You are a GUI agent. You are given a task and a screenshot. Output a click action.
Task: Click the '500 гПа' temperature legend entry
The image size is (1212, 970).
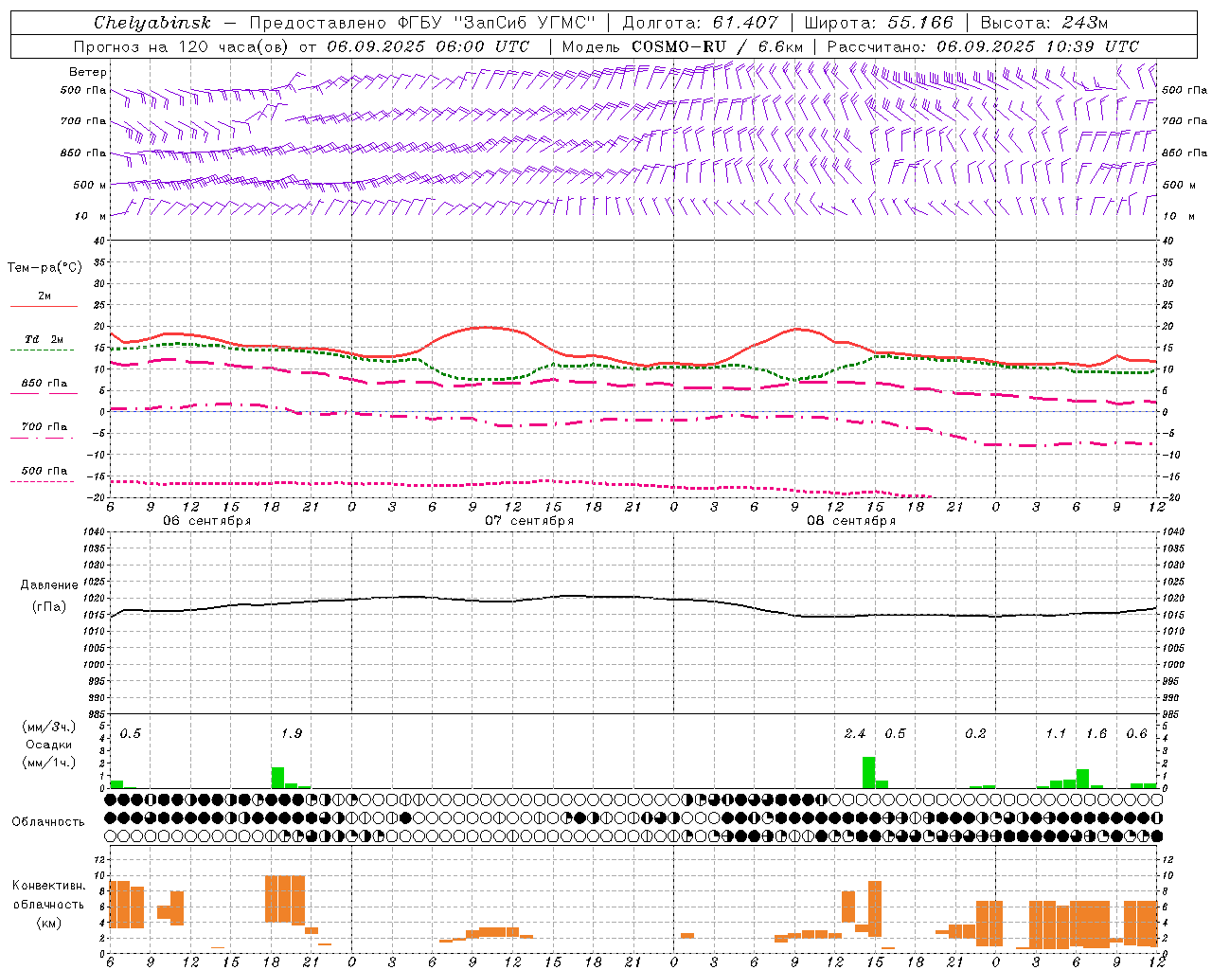44,471
